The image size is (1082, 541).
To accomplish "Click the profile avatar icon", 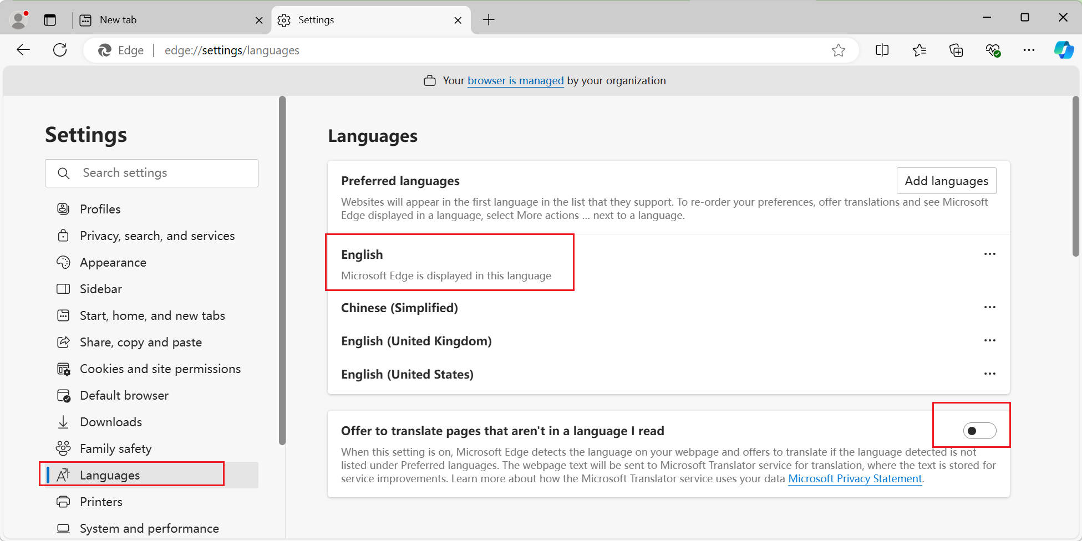I will click(19, 20).
